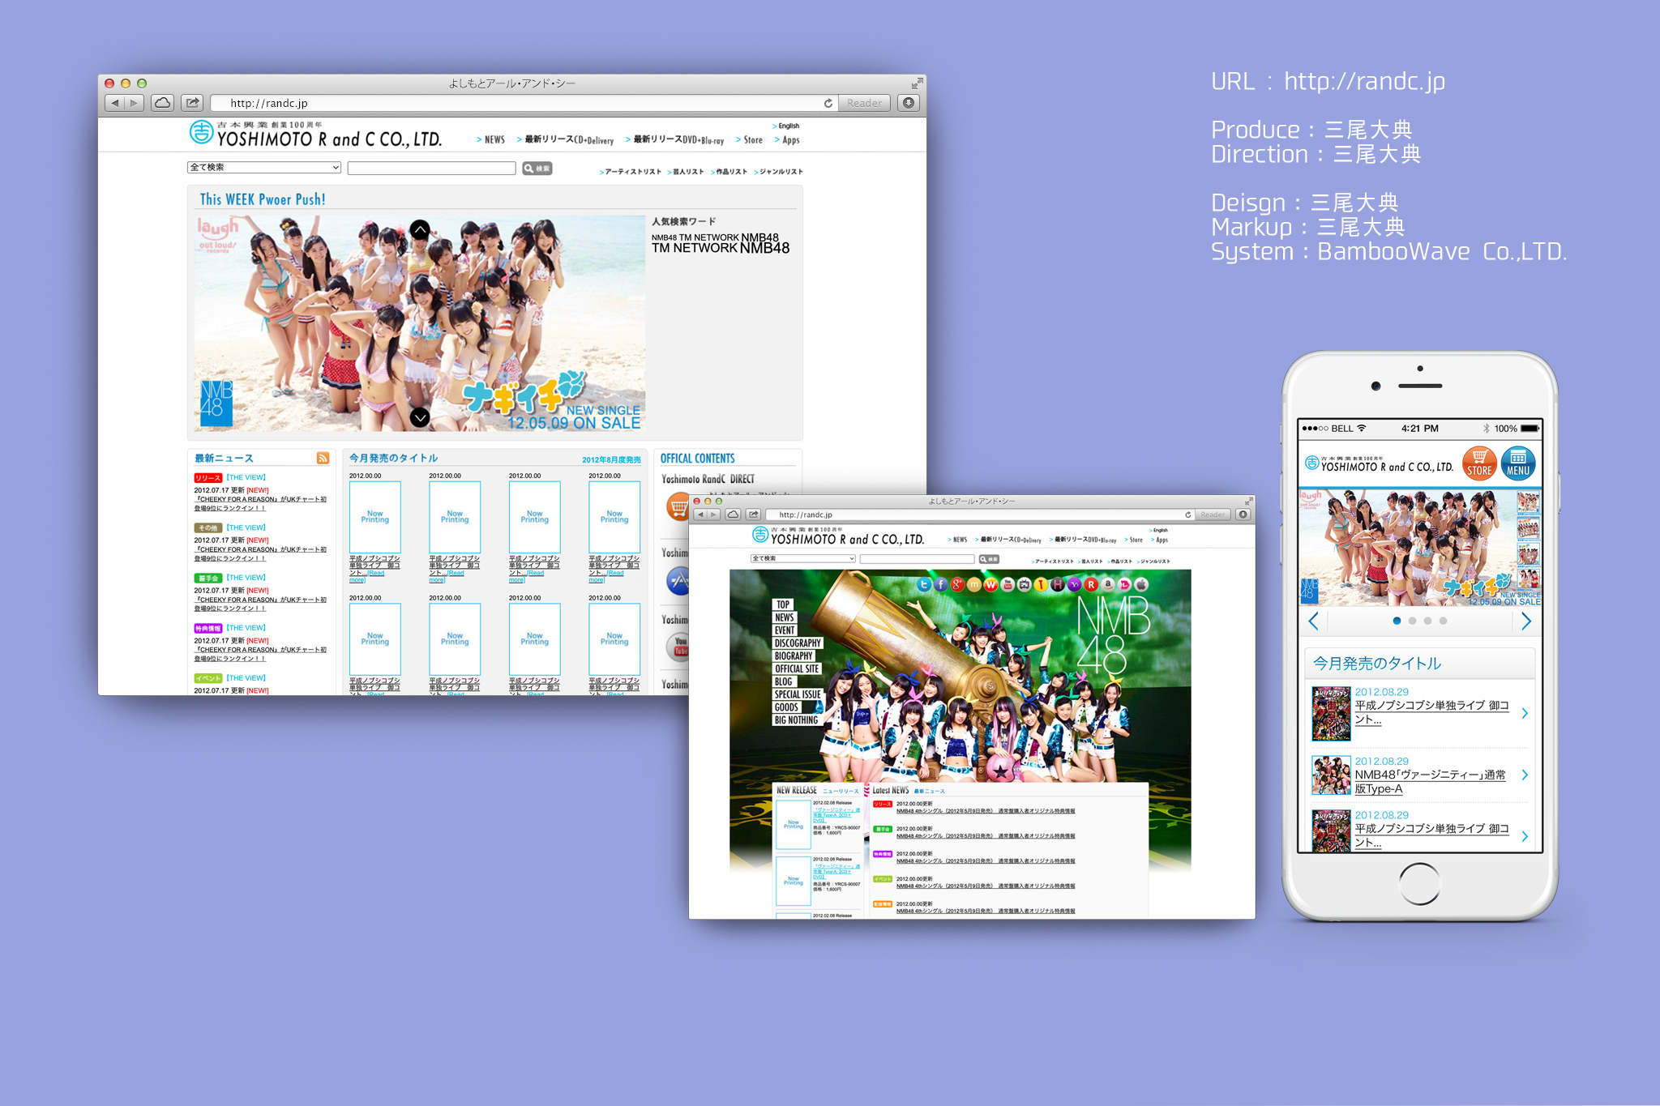Viewport: 1660px width, 1106px height.
Task: Open the 全て検索 dropdown in small browser window
Action: 802,558
